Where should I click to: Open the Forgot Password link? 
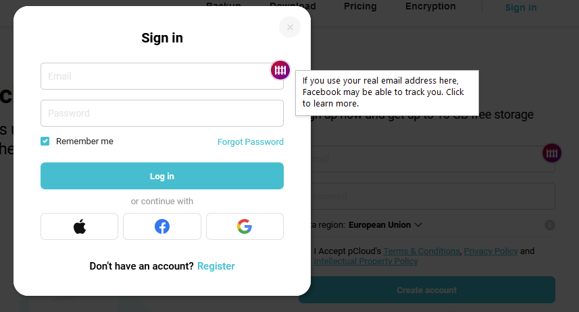(x=251, y=142)
